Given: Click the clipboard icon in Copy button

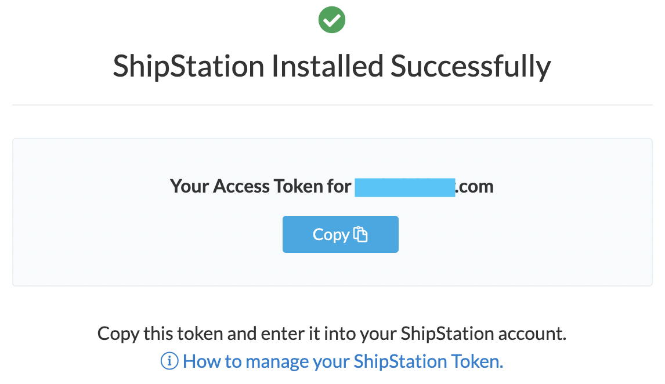Looking at the screenshot, I should 361,234.
